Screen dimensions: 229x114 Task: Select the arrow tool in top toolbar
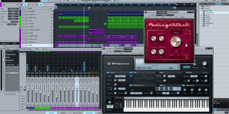[45, 1]
